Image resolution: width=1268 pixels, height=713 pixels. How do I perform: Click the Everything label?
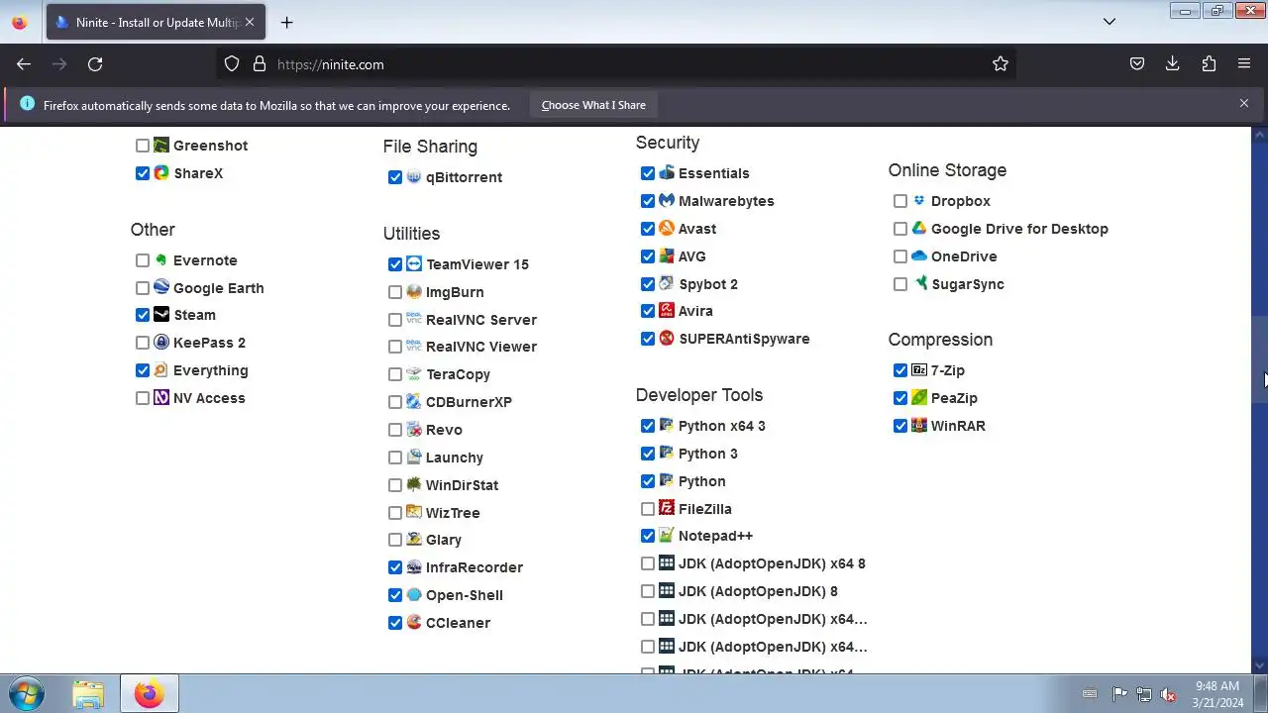pos(211,370)
